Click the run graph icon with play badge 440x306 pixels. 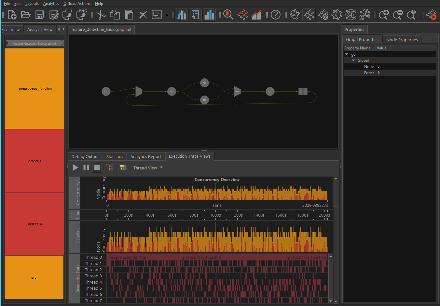coord(432,15)
